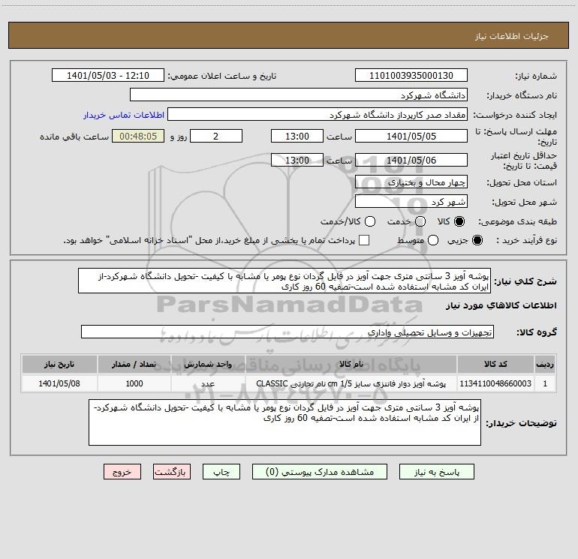
Task: Toggle the اسناد خزانه اسلامی payment checkbox
Action: point(364,240)
